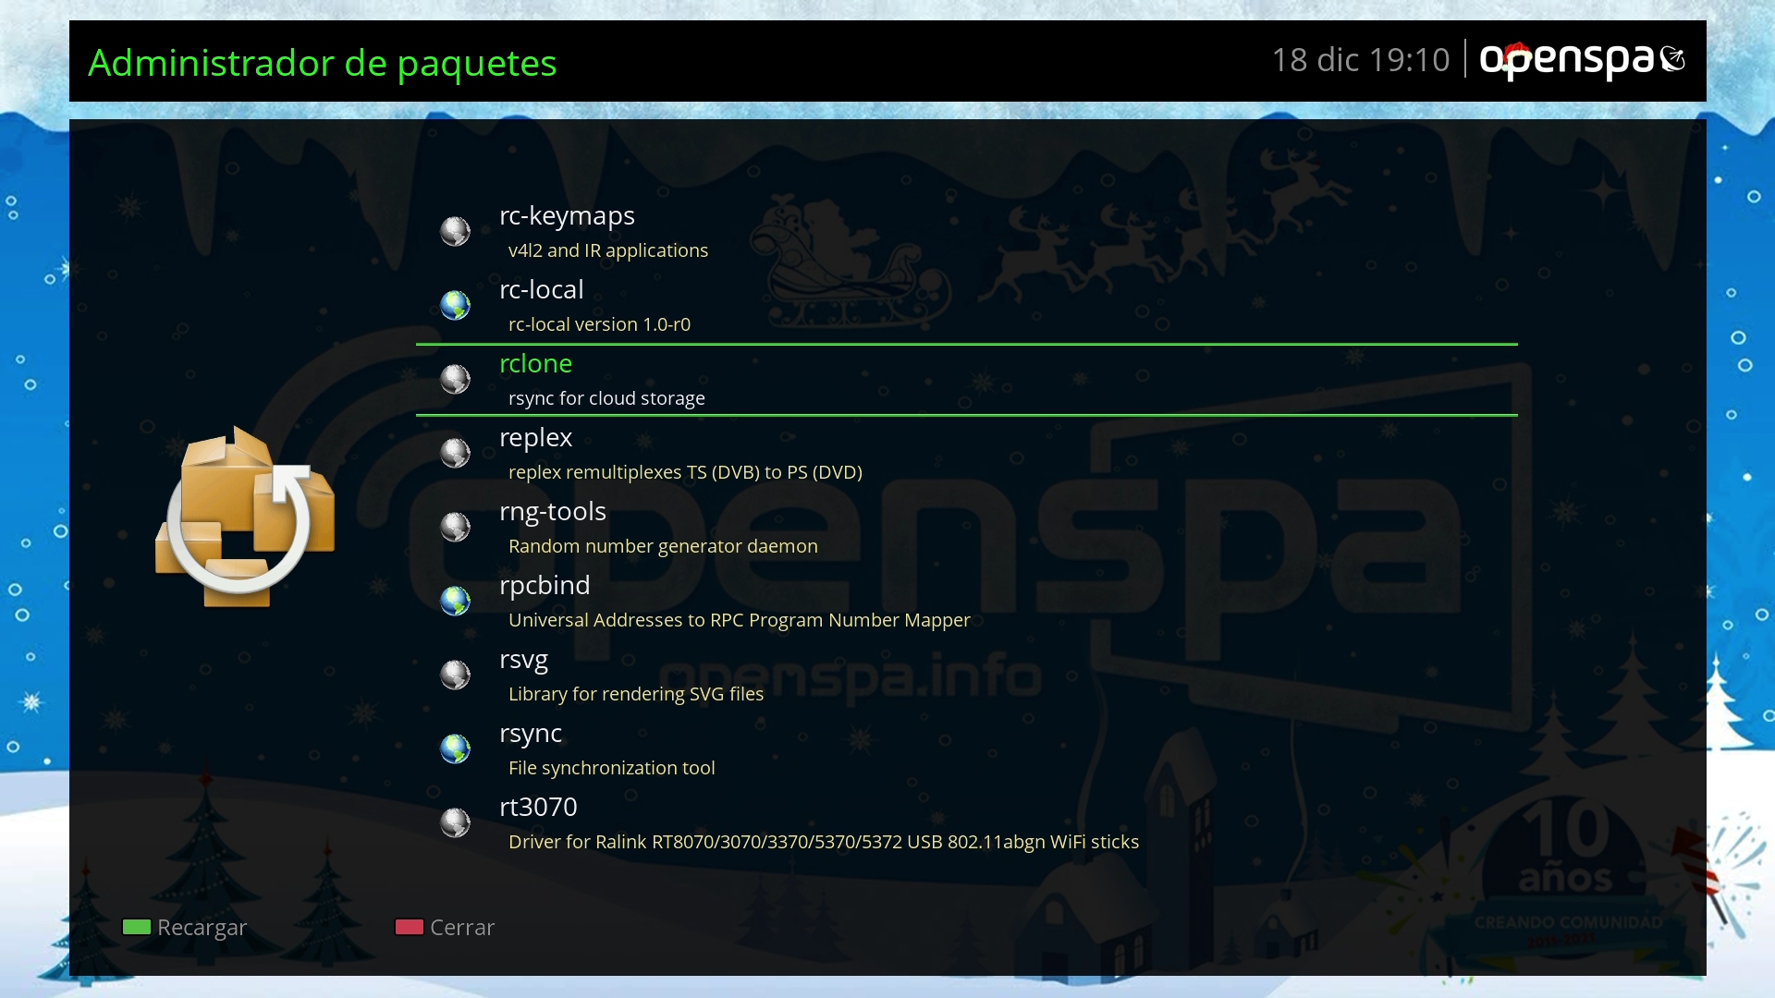Pick the rt3070 driver package entry
Image resolution: width=1775 pixels, height=998 pixels.
[x=967, y=823]
